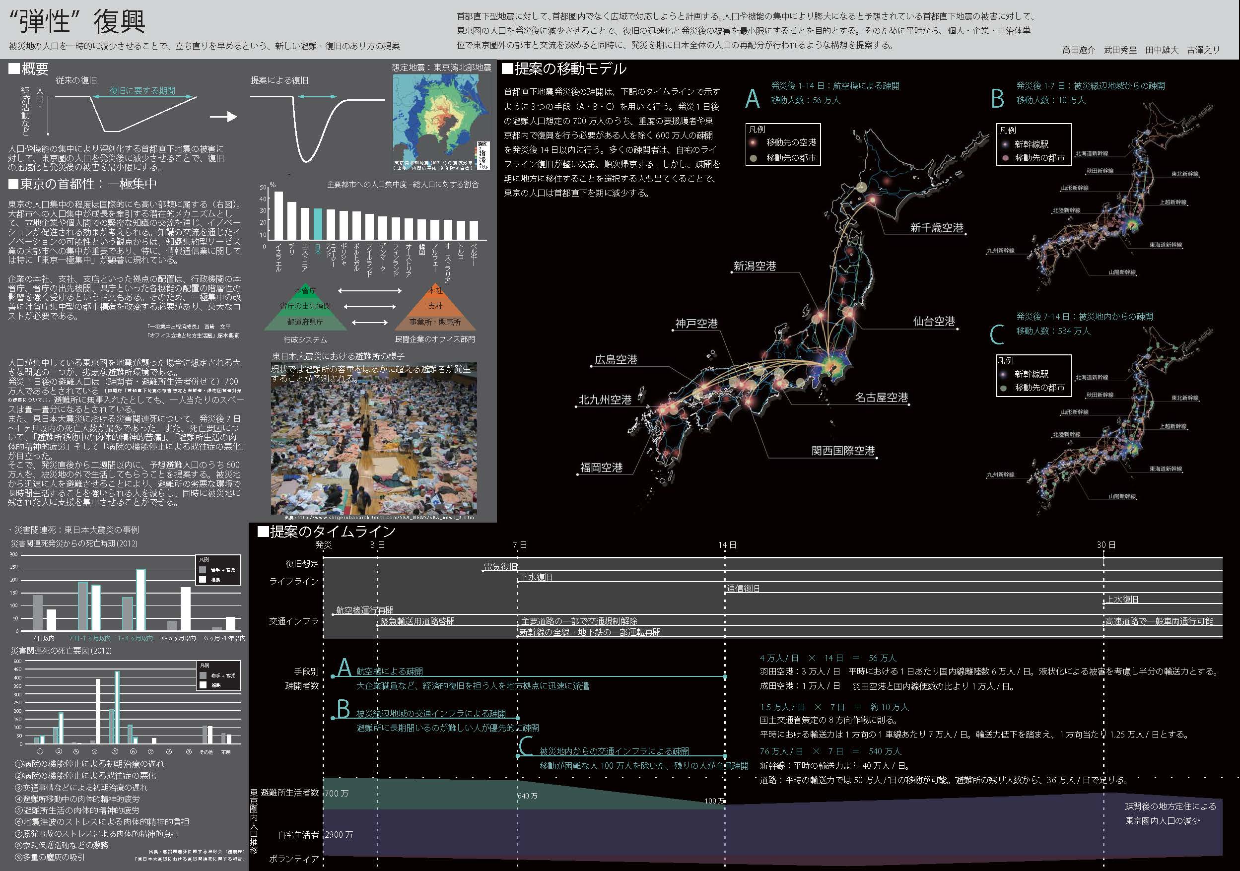
Task: Click author name 高田遼介
Action: [x=1079, y=50]
